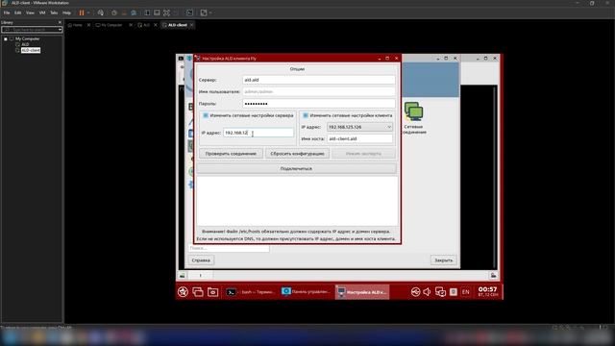Toggle the VMware library sidebar view icon

147,12
